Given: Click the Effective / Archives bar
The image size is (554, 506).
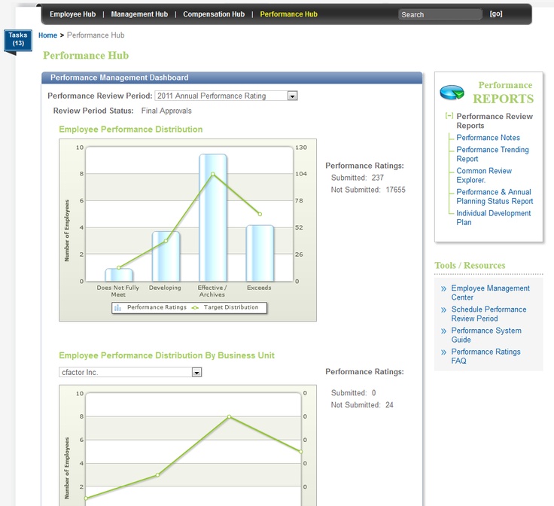Looking at the screenshot, I should click(213, 218).
